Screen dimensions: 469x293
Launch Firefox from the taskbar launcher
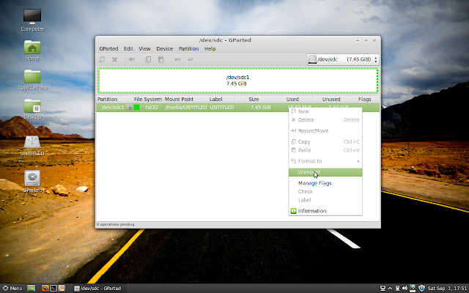point(45,289)
